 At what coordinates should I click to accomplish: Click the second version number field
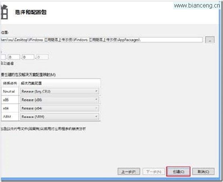click(x=14, y=57)
